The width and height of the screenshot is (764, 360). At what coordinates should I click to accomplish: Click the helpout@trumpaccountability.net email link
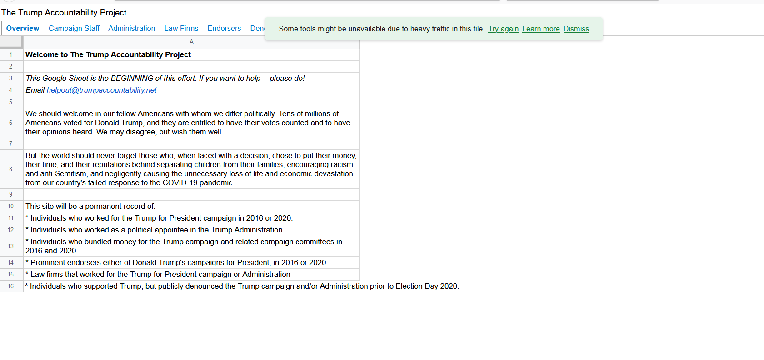pyautogui.click(x=101, y=90)
